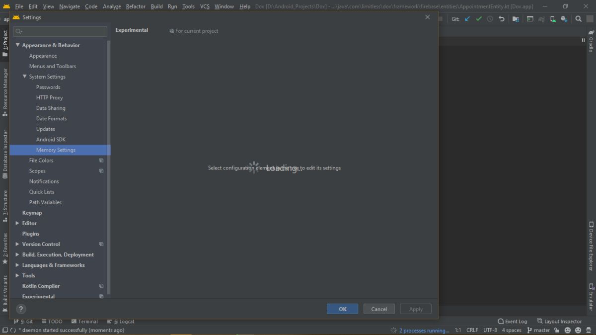The width and height of the screenshot is (596, 335).
Task: Open Logcat tool window tab
Action: coord(120,322)
